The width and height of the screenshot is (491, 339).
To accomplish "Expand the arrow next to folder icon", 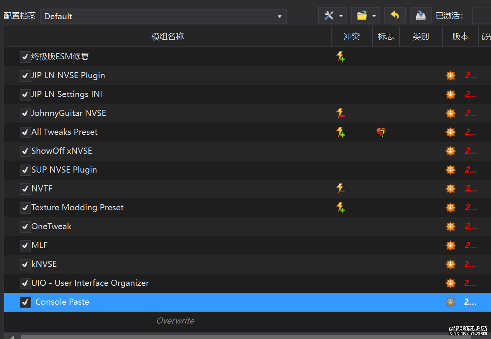I will [x=374, y=16].
